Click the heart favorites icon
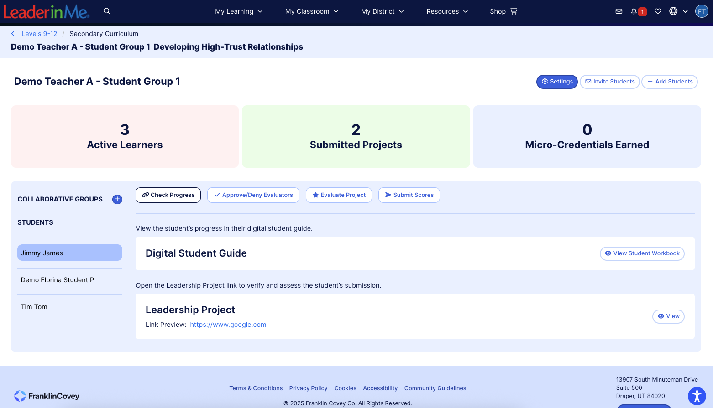The image size is (713, 408). click(658, 11)
